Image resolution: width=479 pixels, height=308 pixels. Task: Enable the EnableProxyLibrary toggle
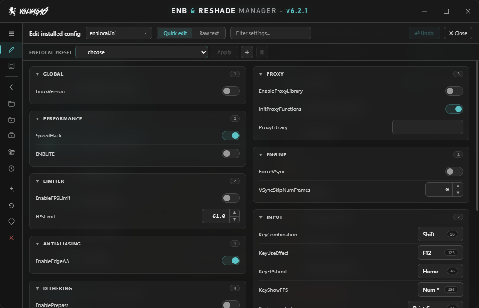click(454, 91)
